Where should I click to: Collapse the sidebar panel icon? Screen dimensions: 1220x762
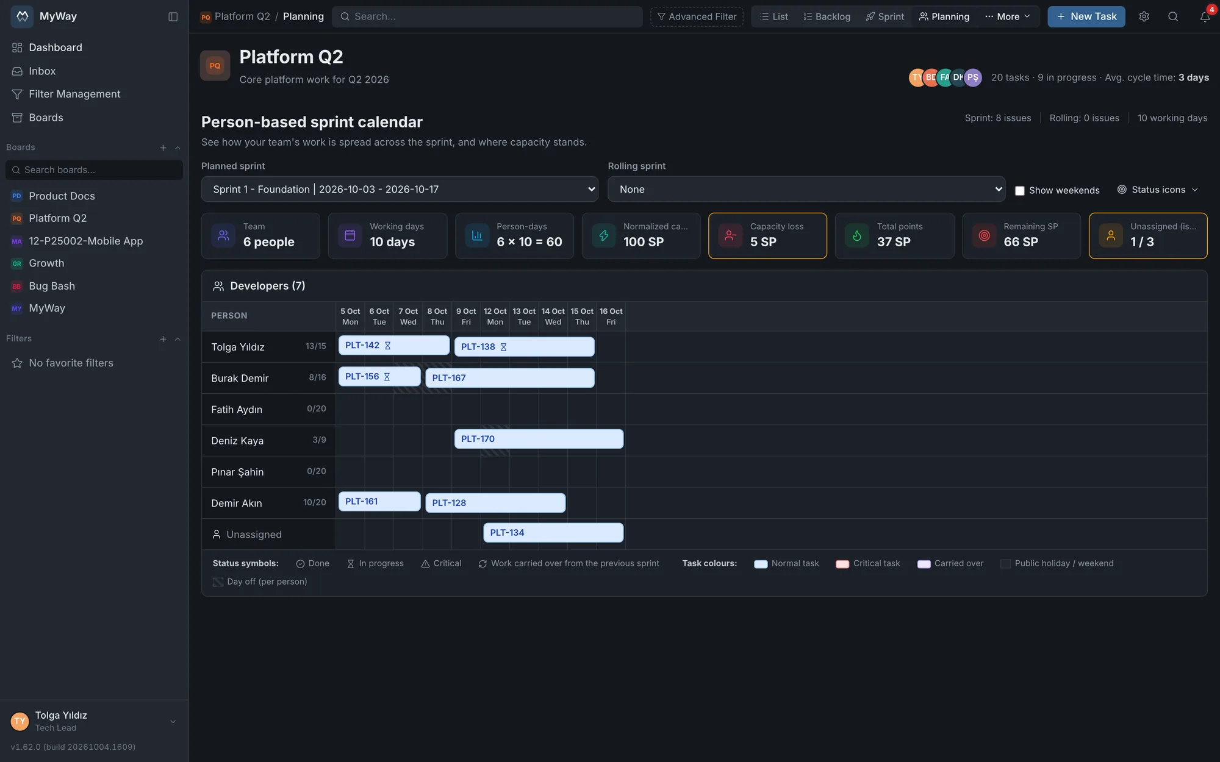(173, 16)
